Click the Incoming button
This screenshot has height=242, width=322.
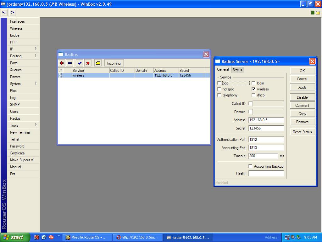click(x=114, y=63)
